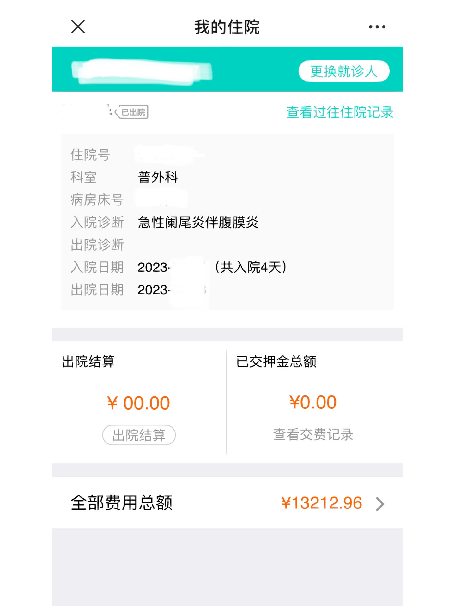The image size is (455, 606).
Task: Click the 已出院 status tag
Action: pos(132,112)
